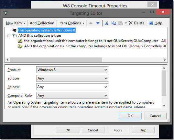Minimize the Targeting Editor window
Image resolution: width=174 pixels, height=140 pixels.
[x=144, y=13]
